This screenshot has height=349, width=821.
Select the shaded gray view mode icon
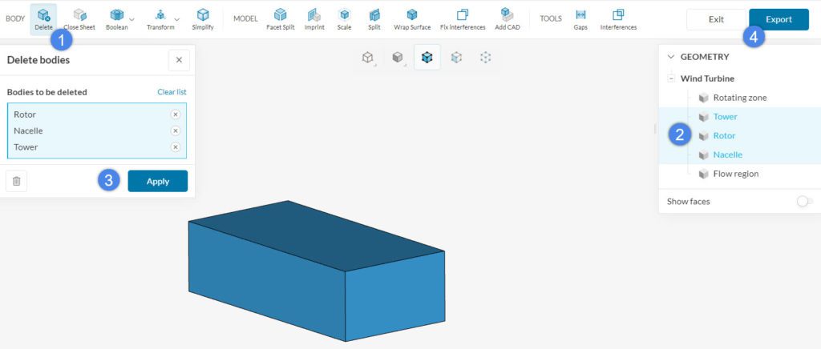coord(398,58)
